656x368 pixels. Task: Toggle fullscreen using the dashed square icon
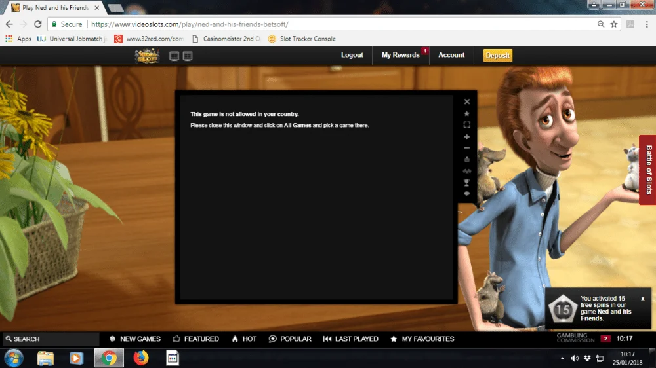pos(467,124)
